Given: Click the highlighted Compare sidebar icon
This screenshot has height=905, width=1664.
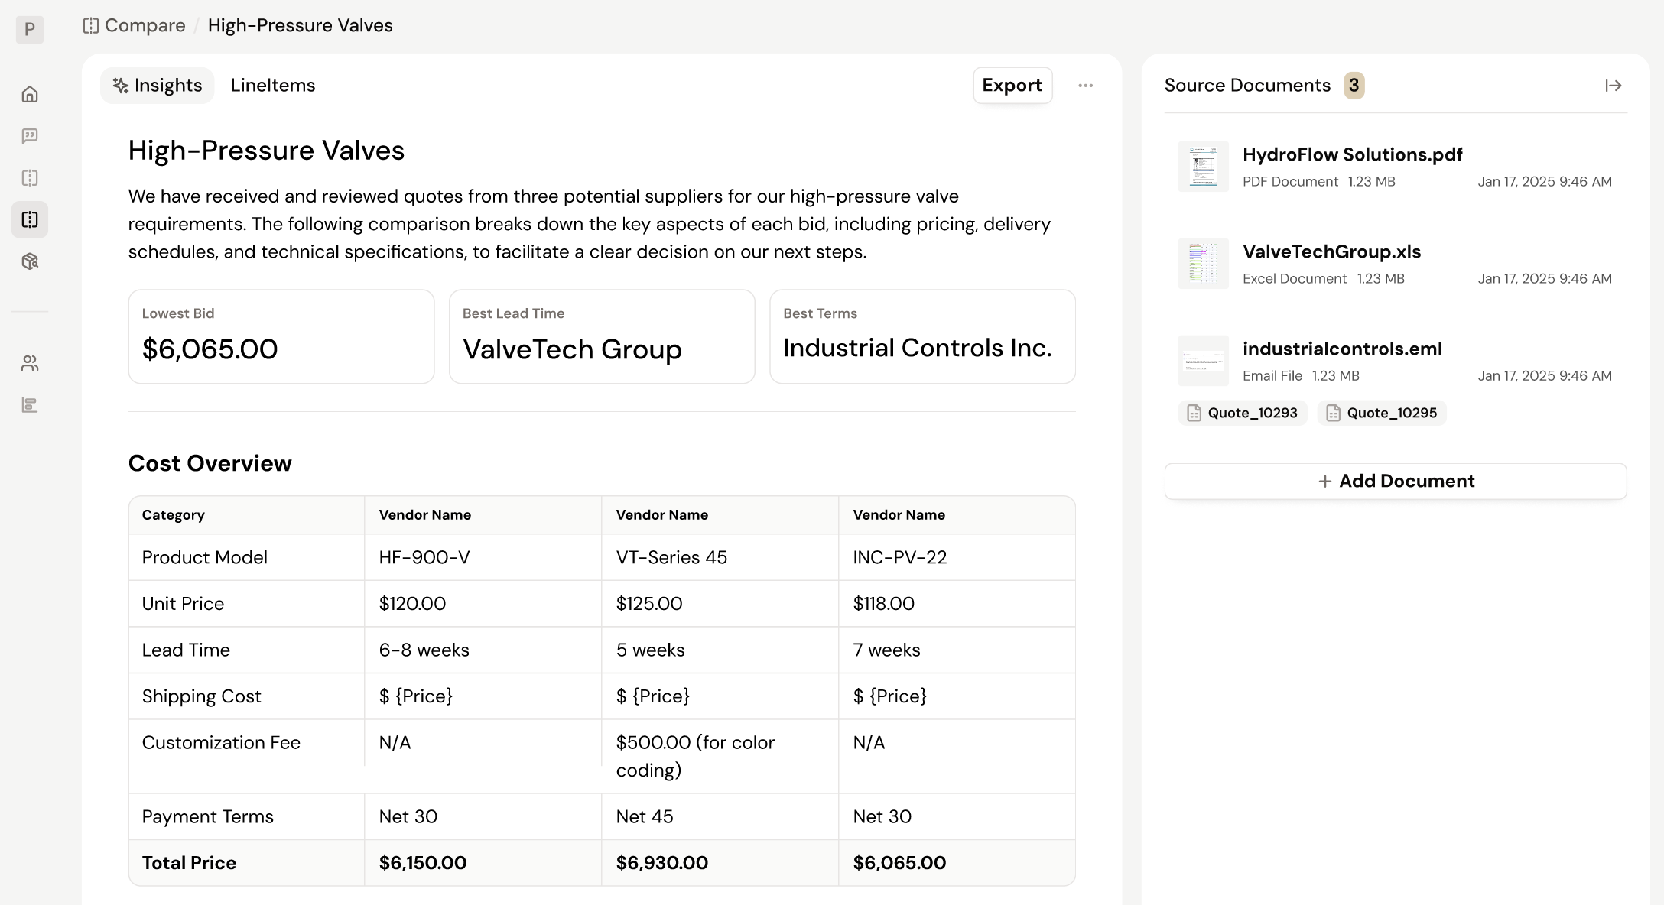Looking at the screenshot, I should tap(30, 220).
